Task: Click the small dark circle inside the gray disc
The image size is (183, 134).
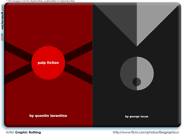Action: 137,82
